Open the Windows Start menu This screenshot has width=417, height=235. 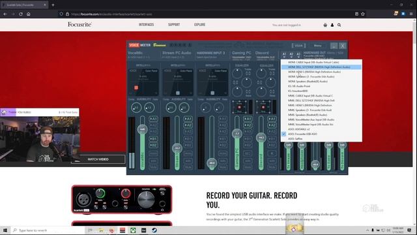[x=5, y=230]
